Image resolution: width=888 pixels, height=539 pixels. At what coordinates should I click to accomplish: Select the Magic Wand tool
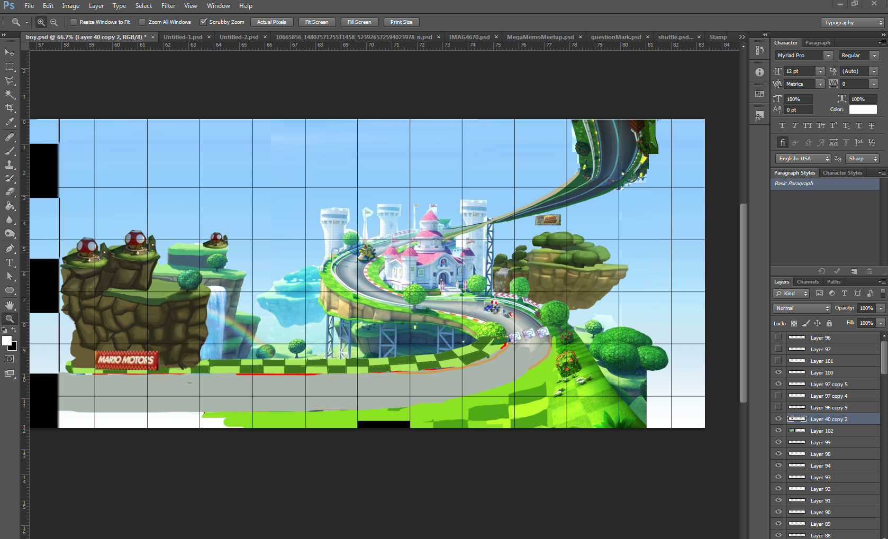[10, 94]
